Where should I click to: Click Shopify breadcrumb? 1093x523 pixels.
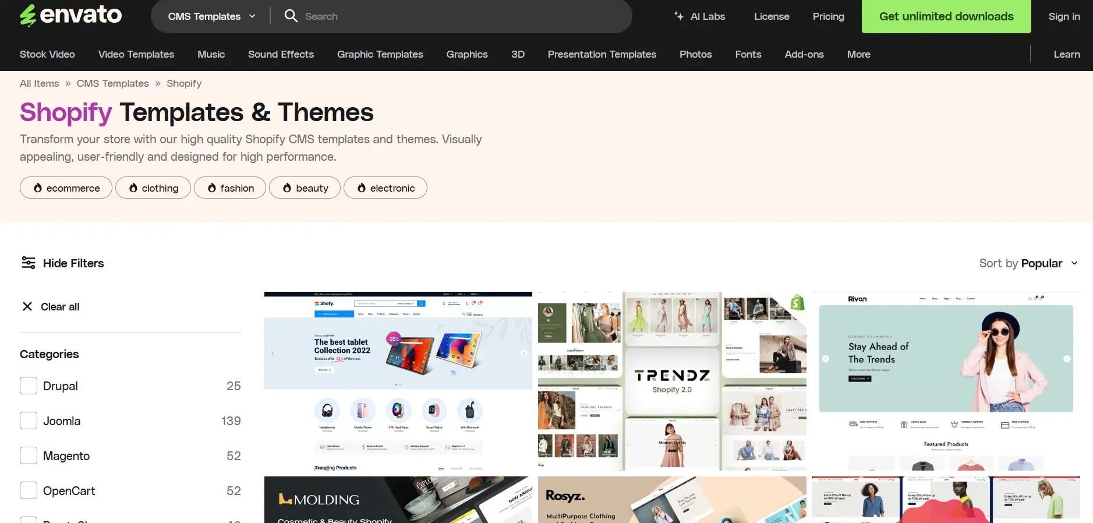coord(184,83)
